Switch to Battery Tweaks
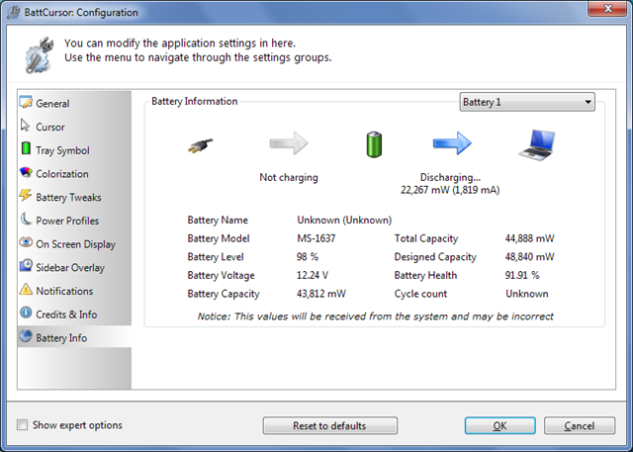633x452 pixels. click(x=74, y=197)
